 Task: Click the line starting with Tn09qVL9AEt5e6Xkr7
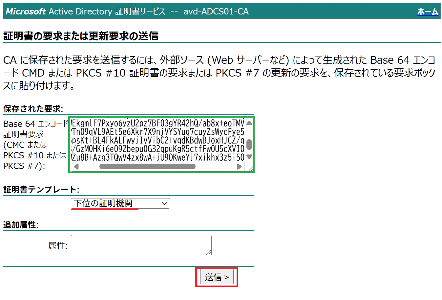coord(158,132)
